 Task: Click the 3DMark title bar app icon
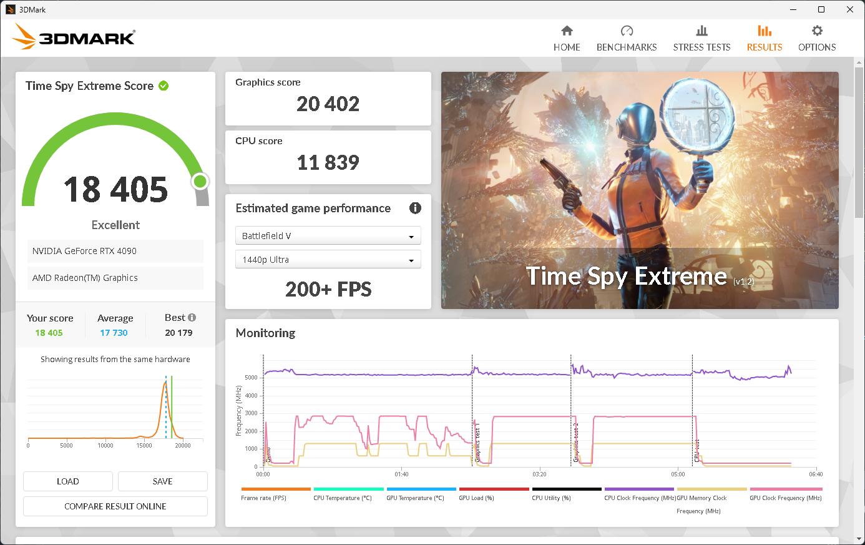[x=10, y=9]
